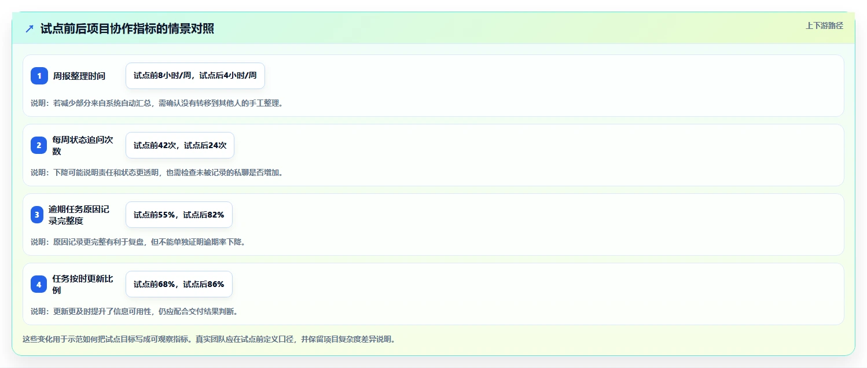The image size is (867, 368).
Task: Click the number 4 badge for 任务按时更新比例
Action: (x=39, y=284)
